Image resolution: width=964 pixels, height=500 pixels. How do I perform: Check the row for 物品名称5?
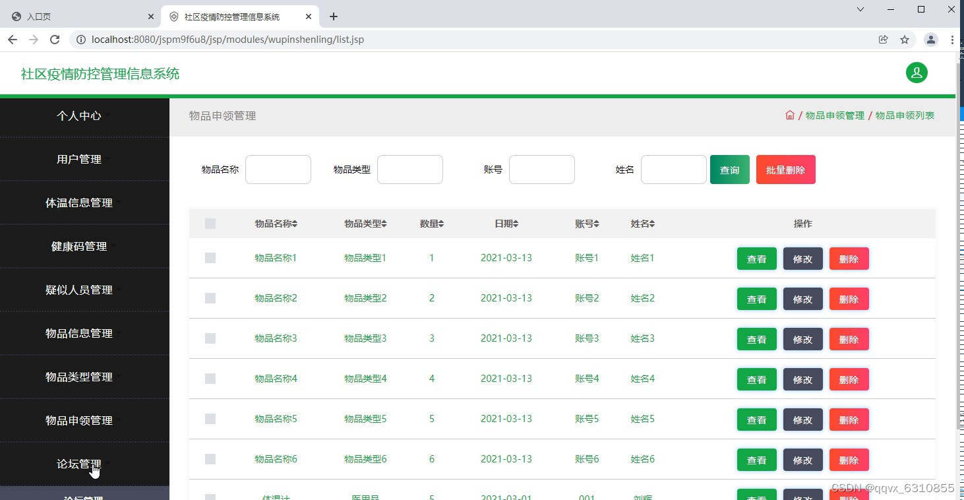(210, 419)
